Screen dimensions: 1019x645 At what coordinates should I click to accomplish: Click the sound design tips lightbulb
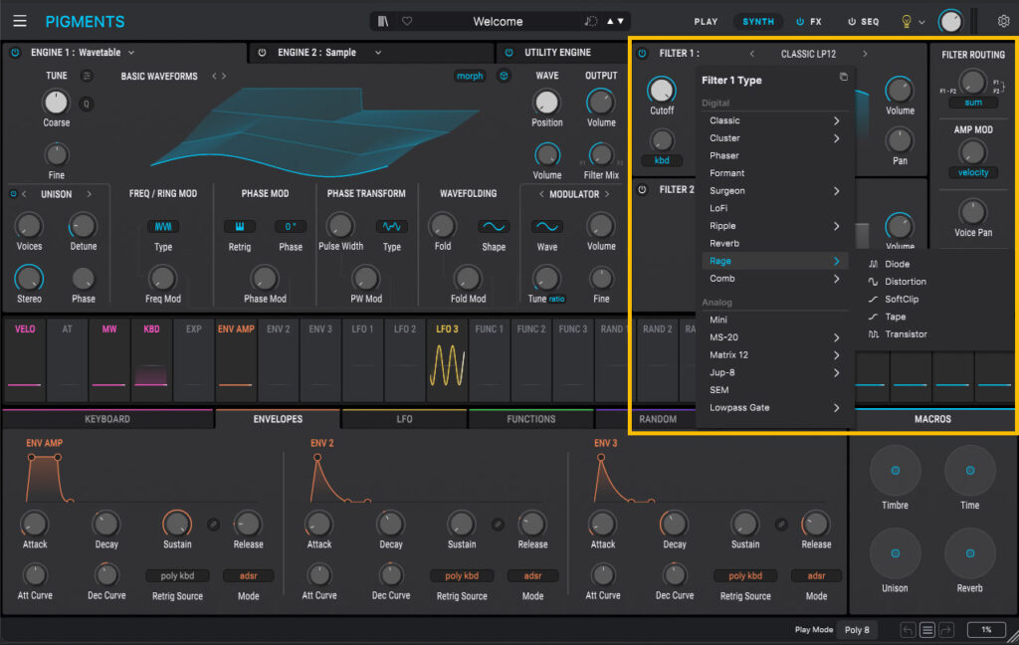906,22
